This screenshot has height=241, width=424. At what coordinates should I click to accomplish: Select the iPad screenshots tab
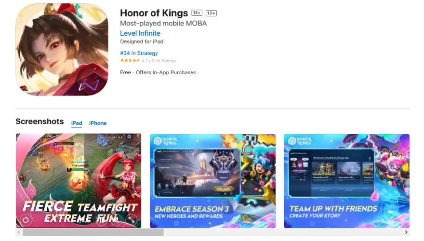click(x=77, y=123)
